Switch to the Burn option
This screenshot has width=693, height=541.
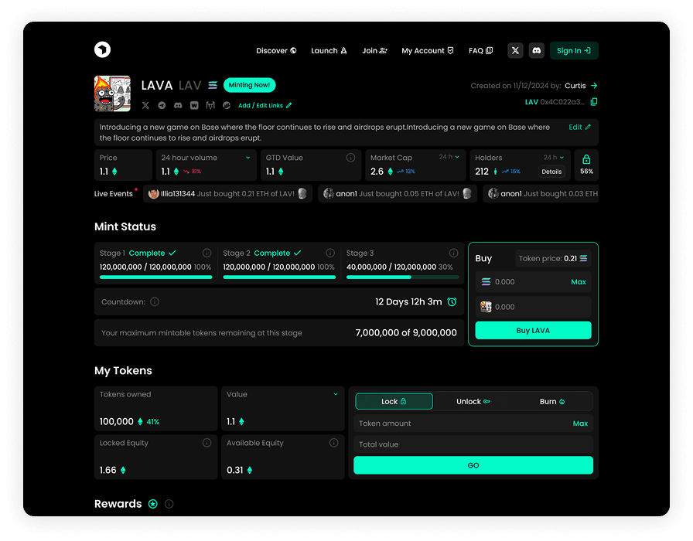(x=552, y=402)
